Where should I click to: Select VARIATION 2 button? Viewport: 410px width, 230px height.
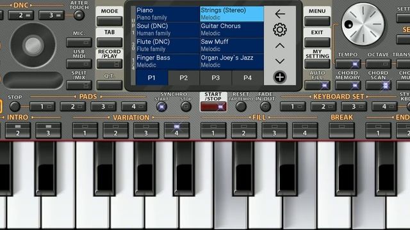point(115,130)
